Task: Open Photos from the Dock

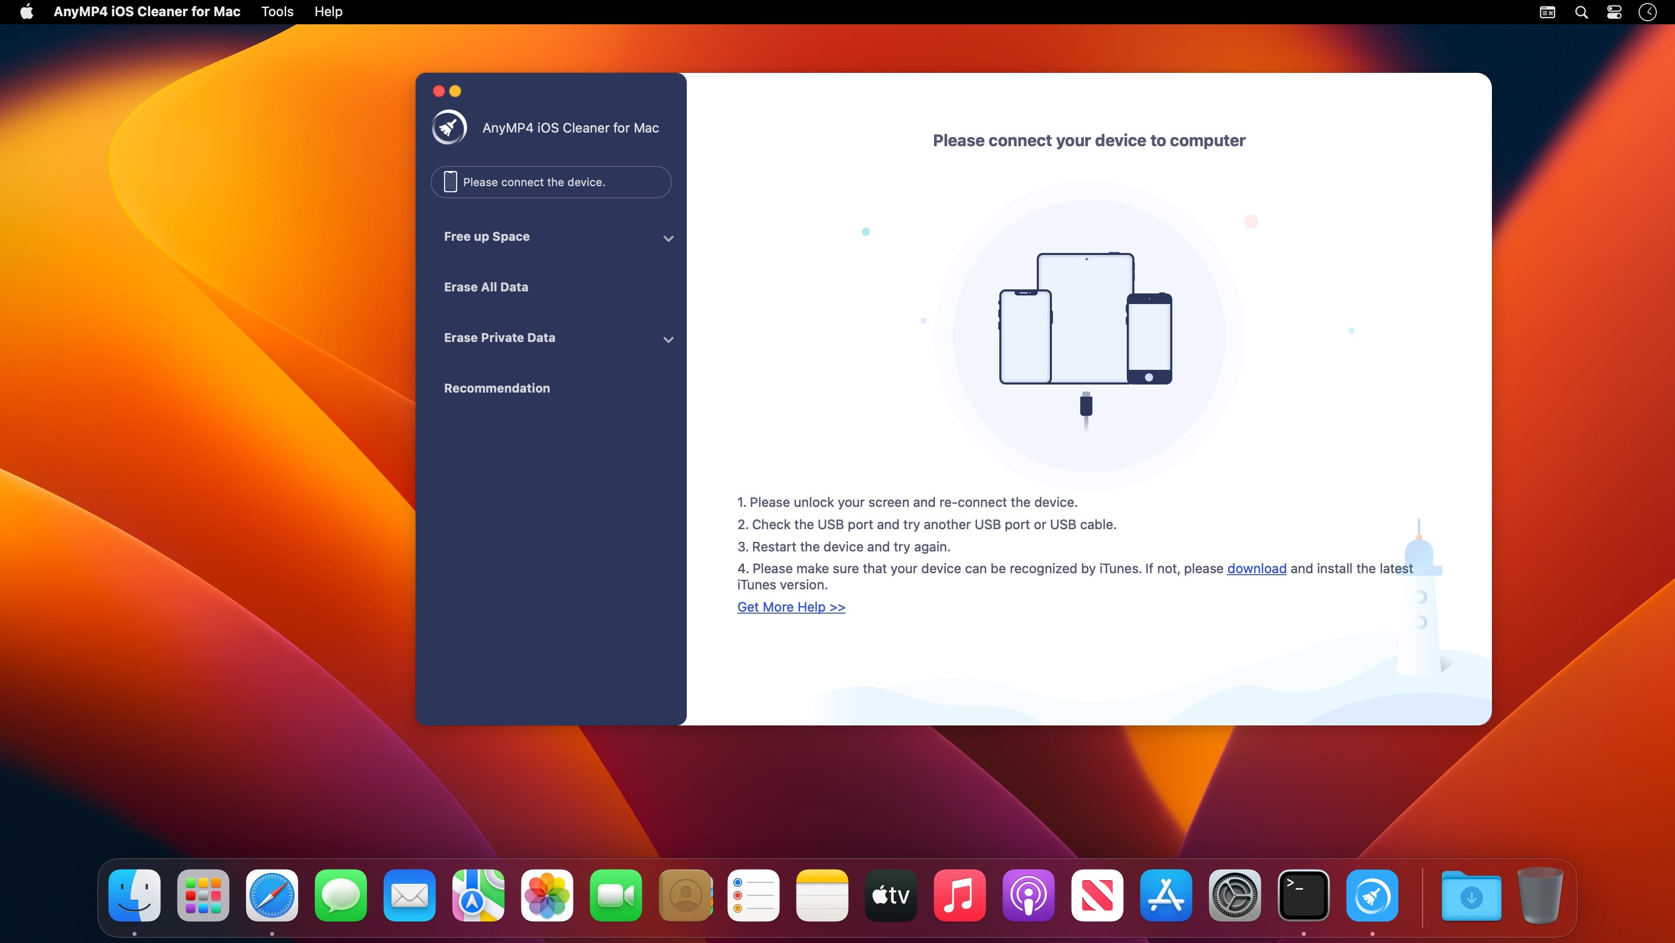Action: [x=547, y=895]
